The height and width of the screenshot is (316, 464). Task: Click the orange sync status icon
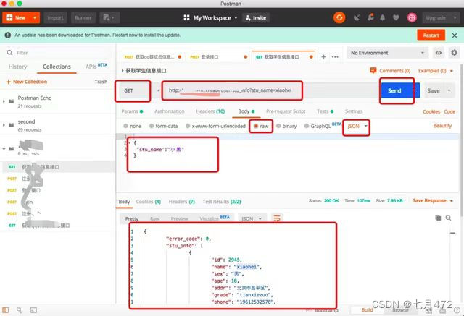[339, 17]
